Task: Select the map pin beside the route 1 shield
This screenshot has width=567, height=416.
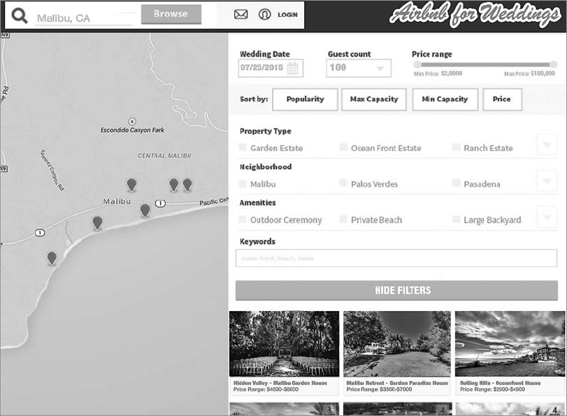Action: [145, 210]
